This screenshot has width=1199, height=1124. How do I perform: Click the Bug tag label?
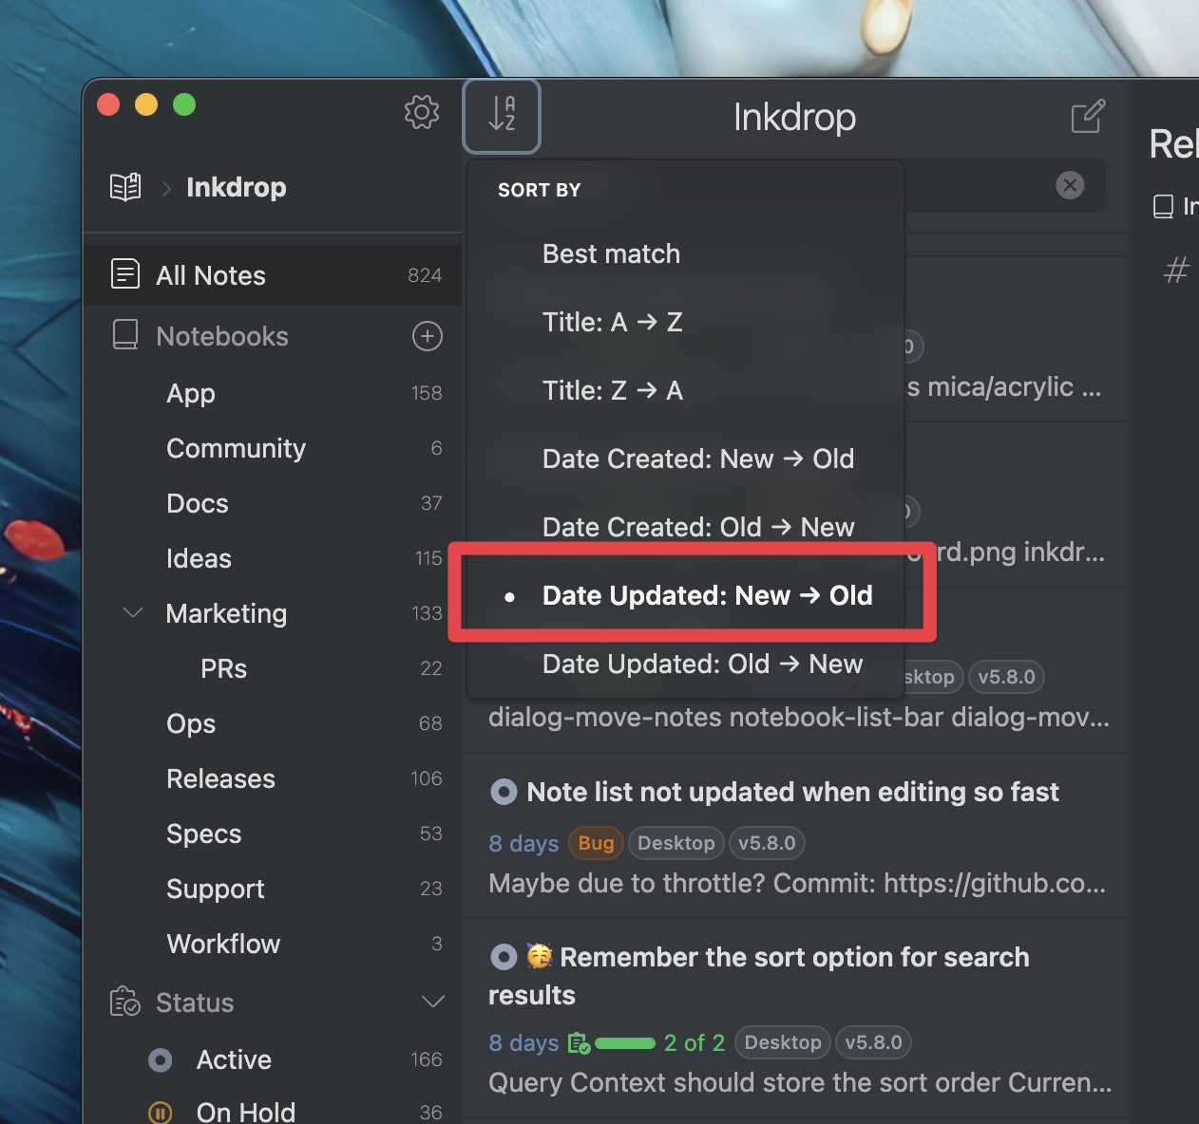point(596,843)
